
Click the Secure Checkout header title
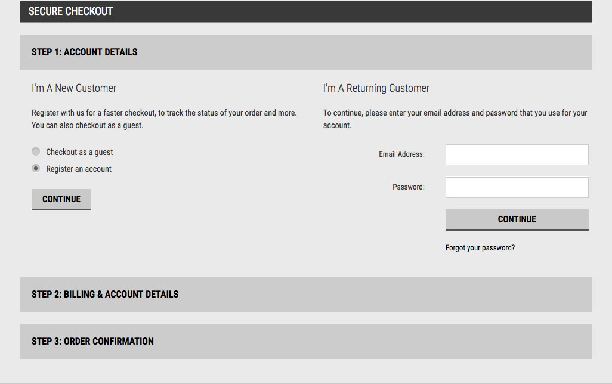70,11
